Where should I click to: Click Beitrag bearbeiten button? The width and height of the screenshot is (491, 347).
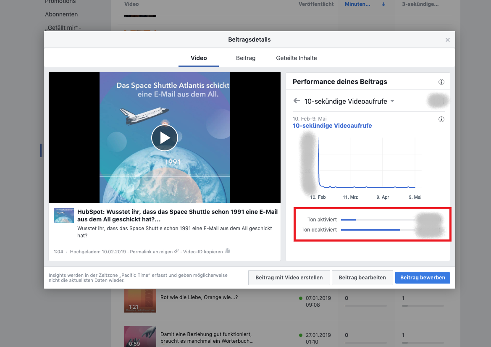click(x=362, y=278)
